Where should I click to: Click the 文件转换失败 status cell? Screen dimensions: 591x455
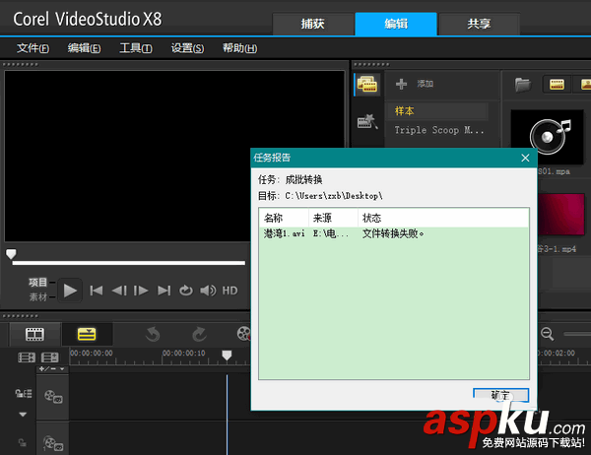[393, 233]
